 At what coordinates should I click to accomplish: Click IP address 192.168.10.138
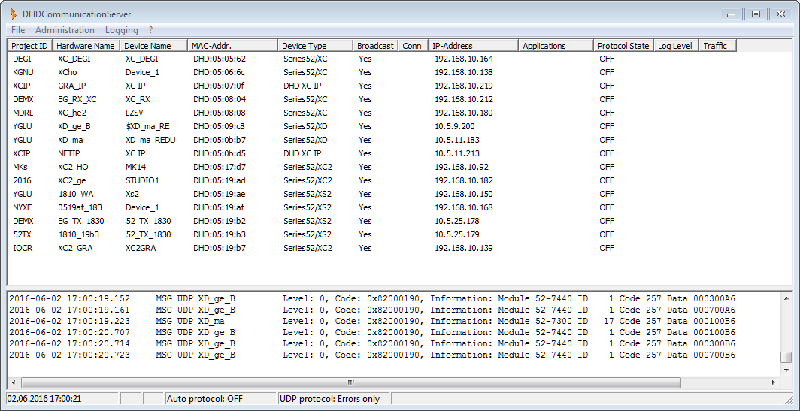464,72
